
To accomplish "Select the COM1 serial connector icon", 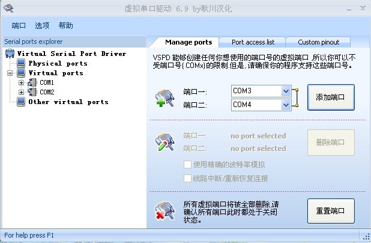I will [32, 82].
